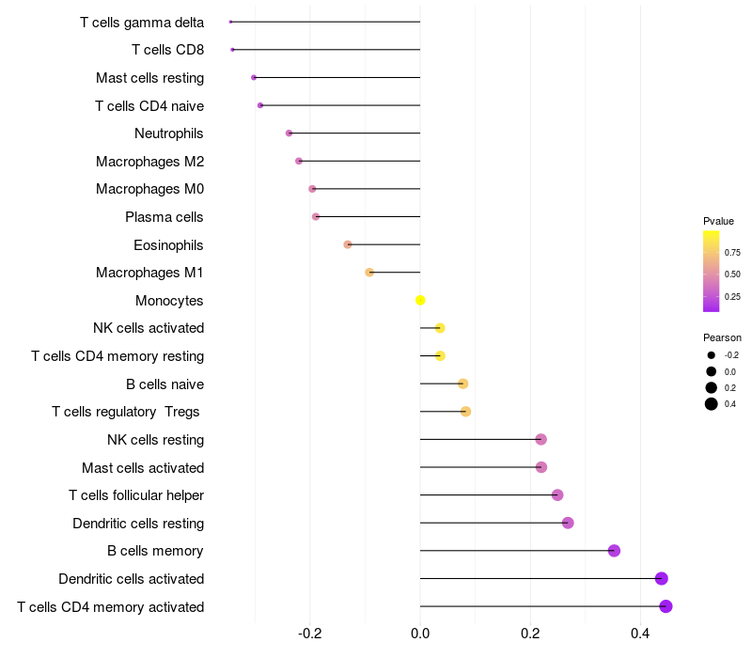Click the Pvalue color gradient bar

coord(711,271)
